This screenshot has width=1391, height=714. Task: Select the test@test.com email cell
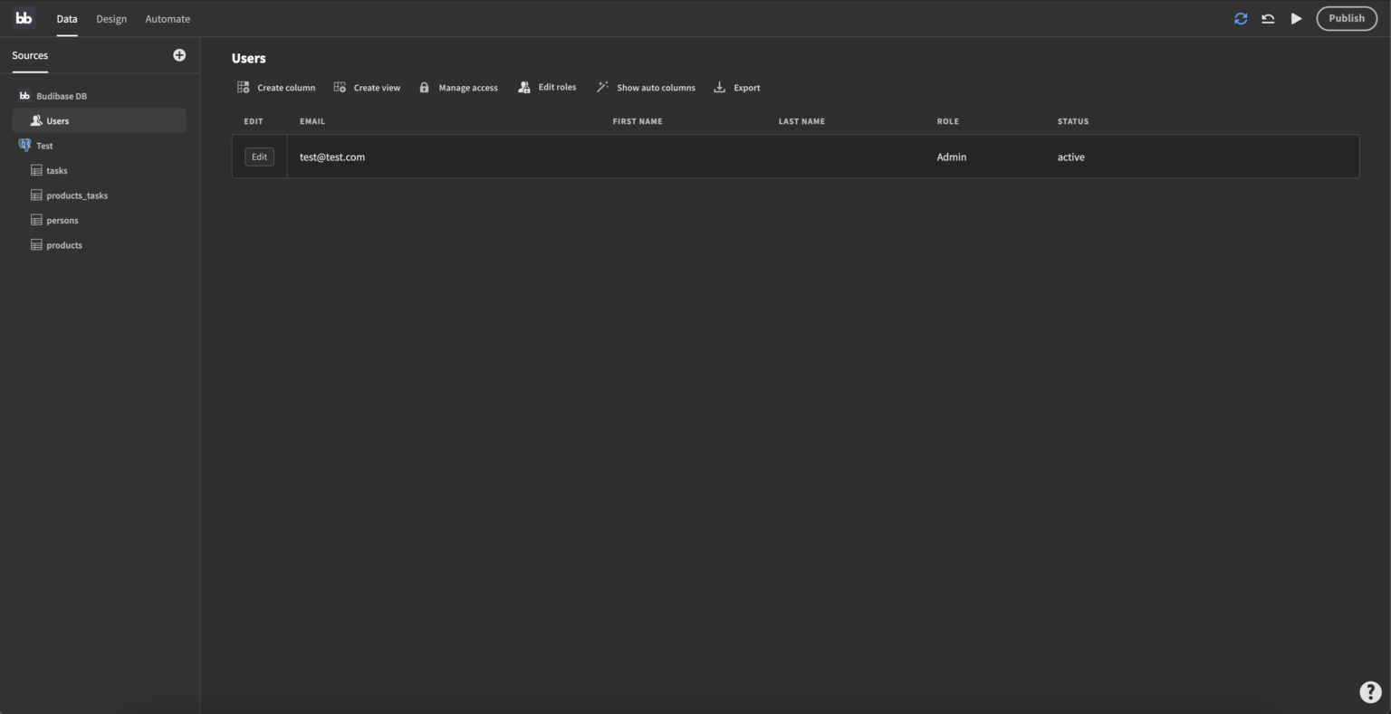[x=332, y=157]
